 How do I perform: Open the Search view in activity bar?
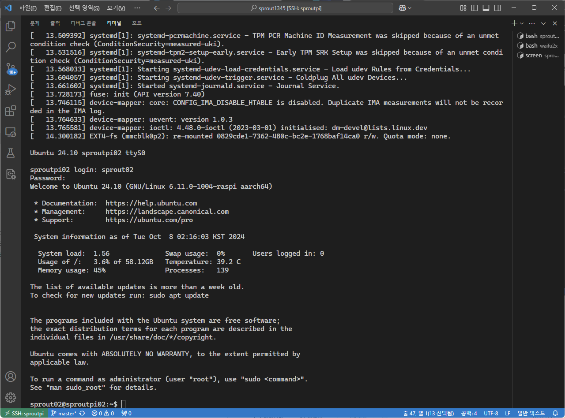click(x=11, y=47)
